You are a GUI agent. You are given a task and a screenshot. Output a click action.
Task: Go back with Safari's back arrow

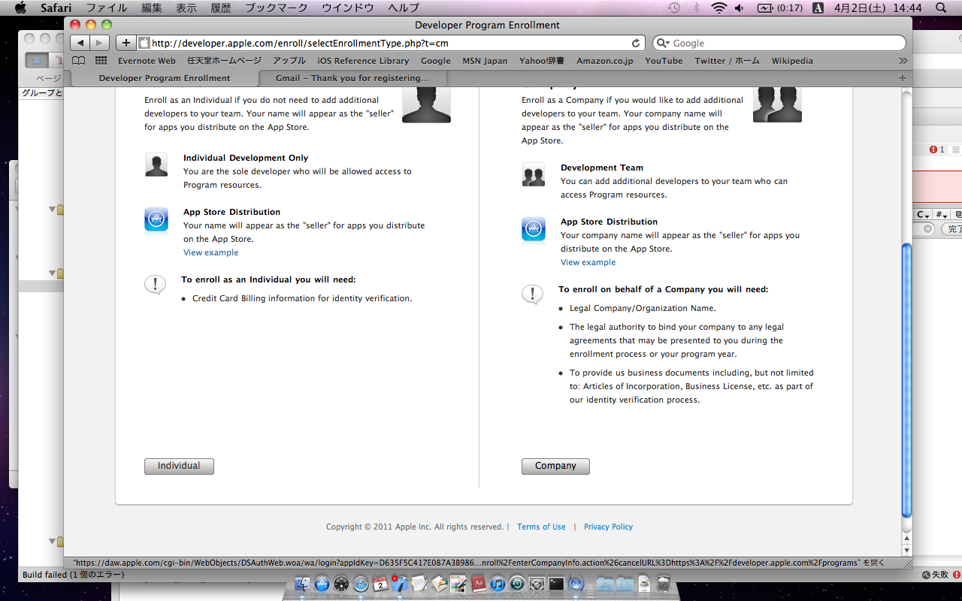point(80,43)
